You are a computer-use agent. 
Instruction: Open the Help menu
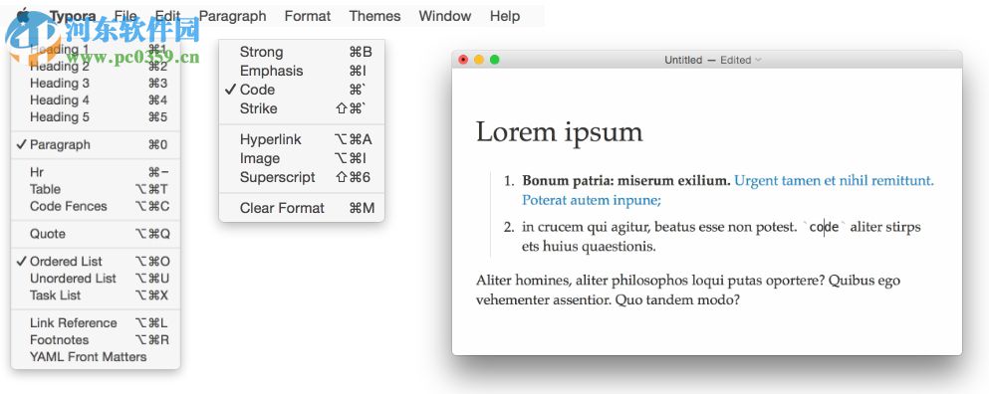point(505,16)
